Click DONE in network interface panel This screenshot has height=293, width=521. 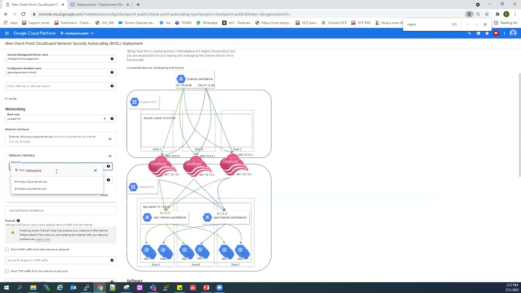(x=105, y=195)
